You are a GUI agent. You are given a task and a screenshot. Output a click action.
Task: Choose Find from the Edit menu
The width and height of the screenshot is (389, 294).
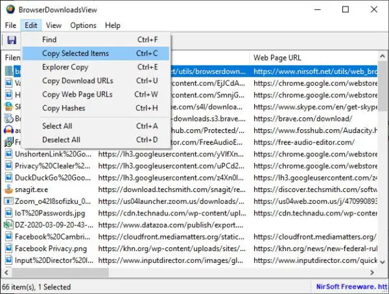(96, 40)
